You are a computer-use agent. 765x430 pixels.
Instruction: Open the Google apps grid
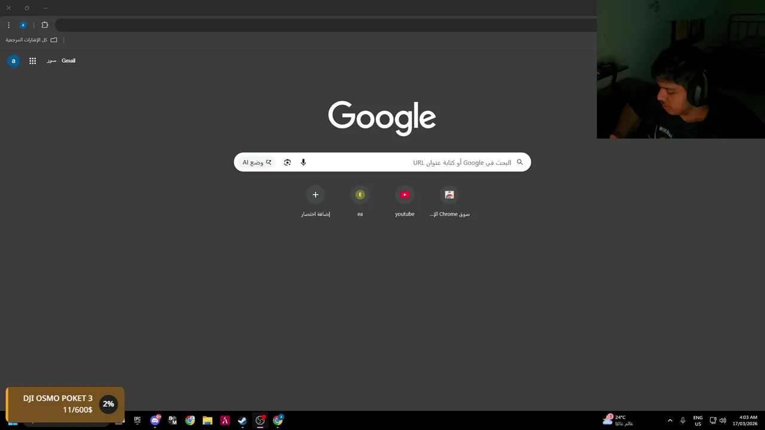click(x=32, y=61)
